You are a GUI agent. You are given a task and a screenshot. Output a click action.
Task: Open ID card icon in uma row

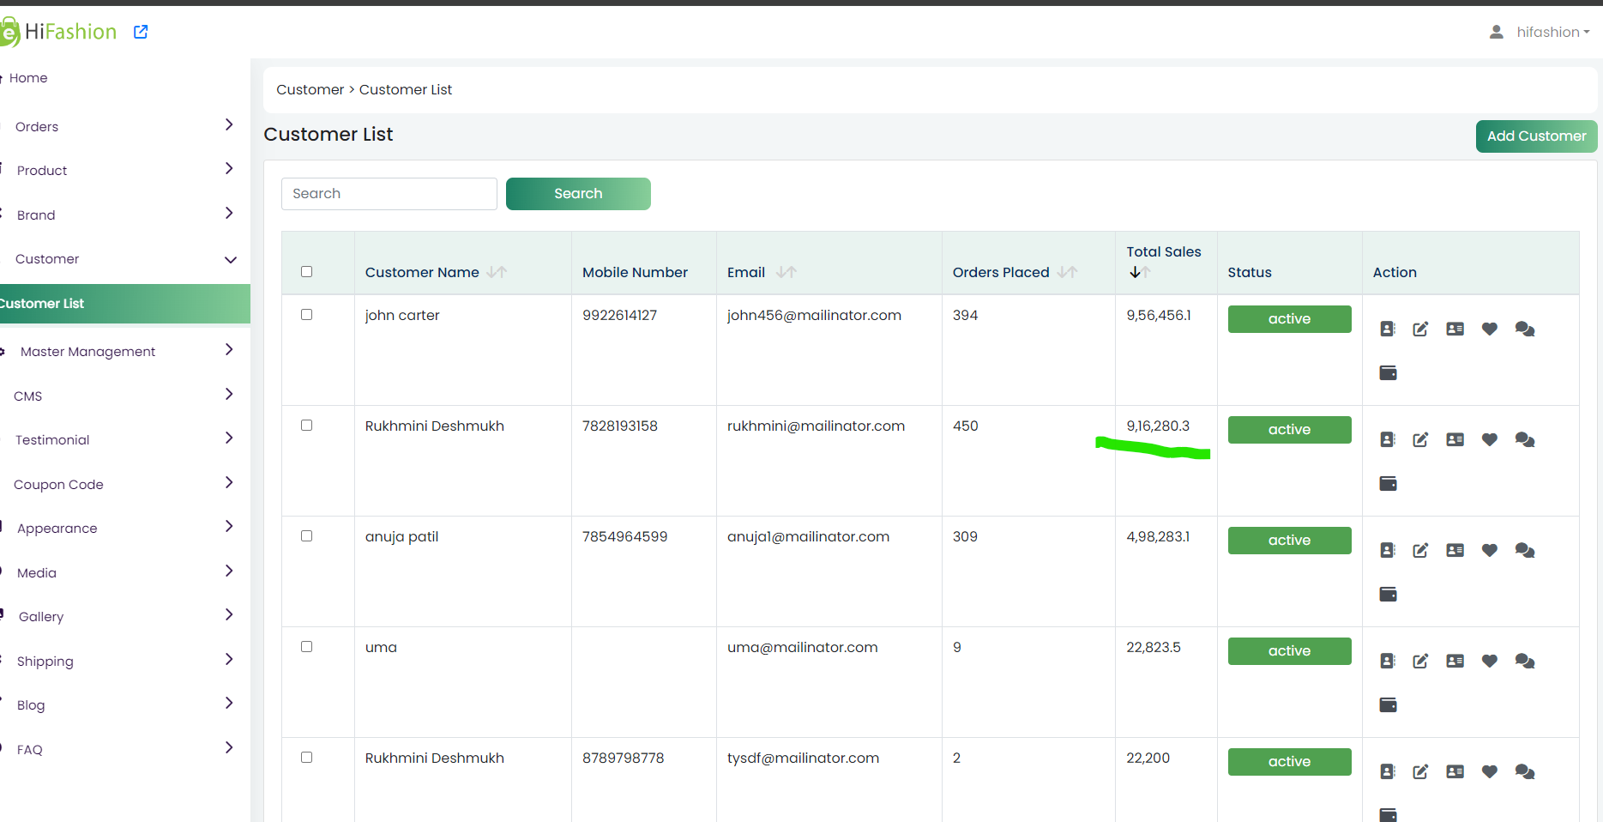click(x=1455, y=661)
